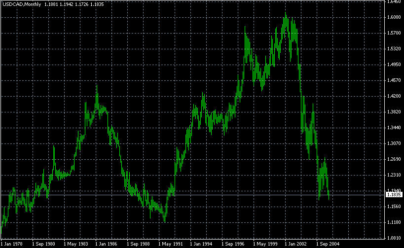Click the 1.1180 price axis label
Image resolution: width=404 pixels, height=248 pixels.
click(x=394, y=222)
